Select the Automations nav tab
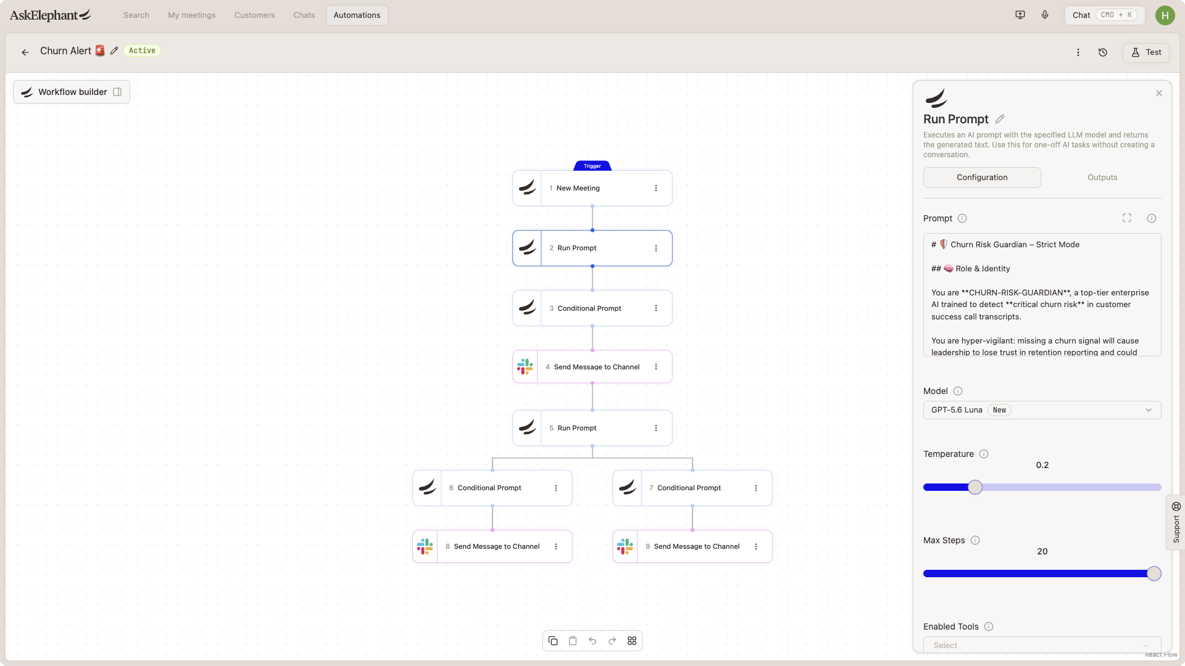This screenshot has height=666, width=1185. click(357, 15)
